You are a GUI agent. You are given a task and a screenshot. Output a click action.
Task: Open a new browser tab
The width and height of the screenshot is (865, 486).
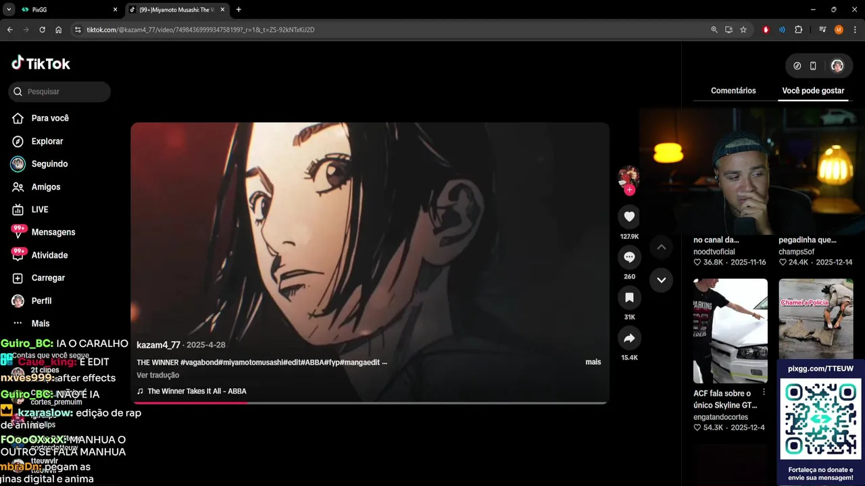click(239, 9)
